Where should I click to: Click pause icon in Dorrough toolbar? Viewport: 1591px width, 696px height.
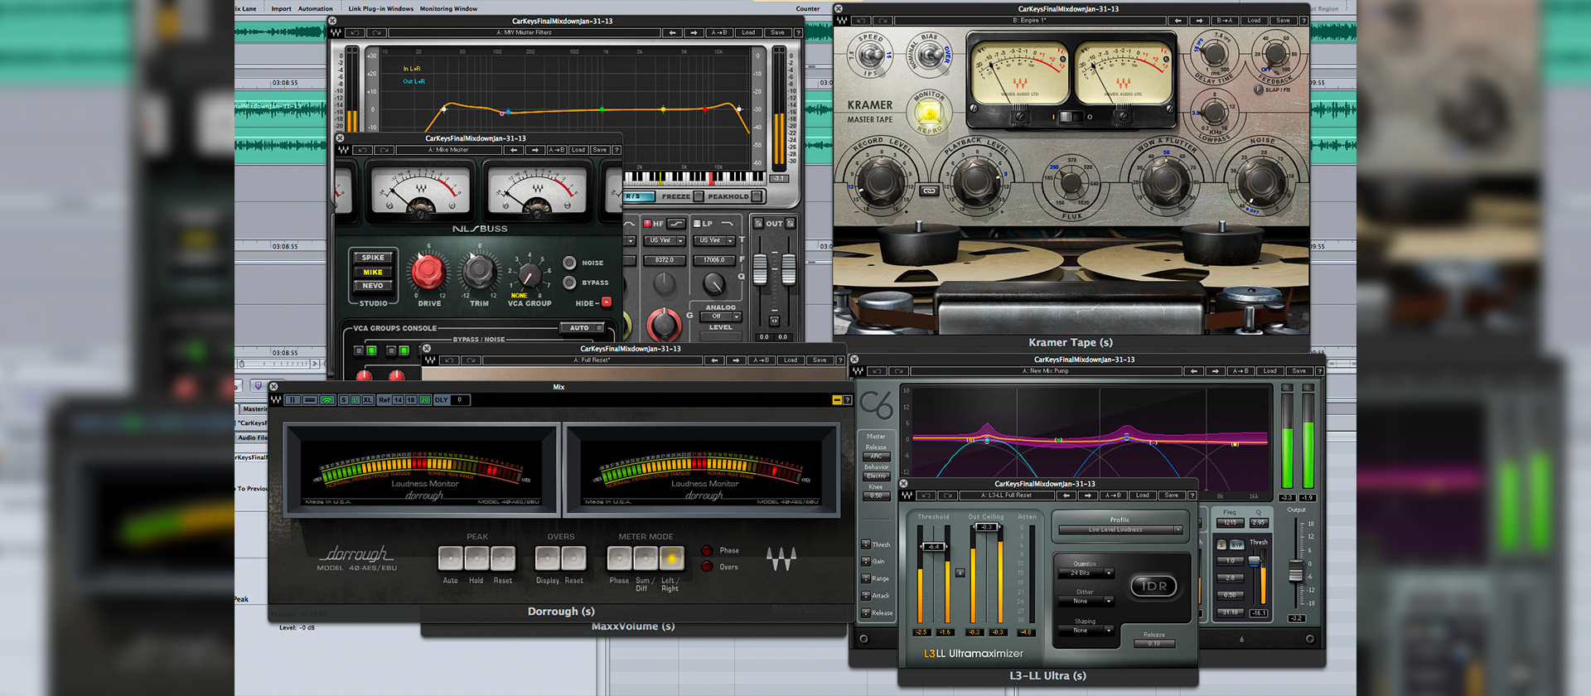[293, 400]
